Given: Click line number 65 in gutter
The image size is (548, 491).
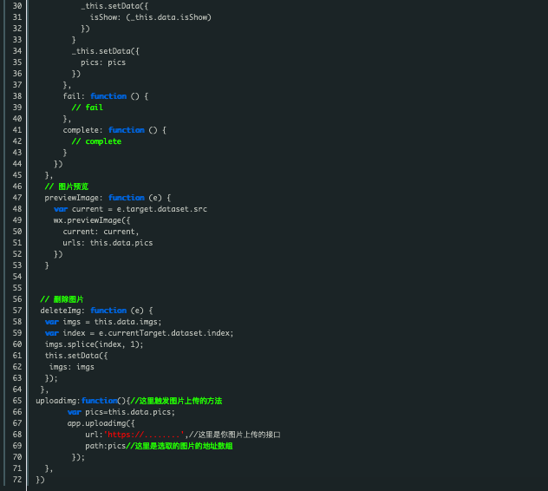Looking at the screenshot, I should pyautogui.click(x=17, y=401).
